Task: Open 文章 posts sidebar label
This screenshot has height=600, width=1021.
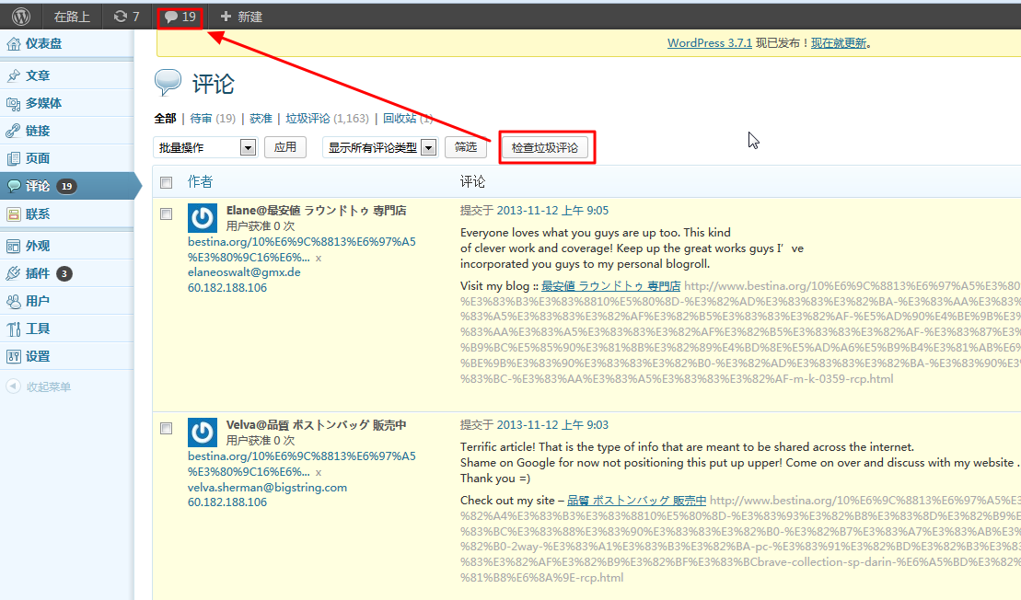Action: 38,75
